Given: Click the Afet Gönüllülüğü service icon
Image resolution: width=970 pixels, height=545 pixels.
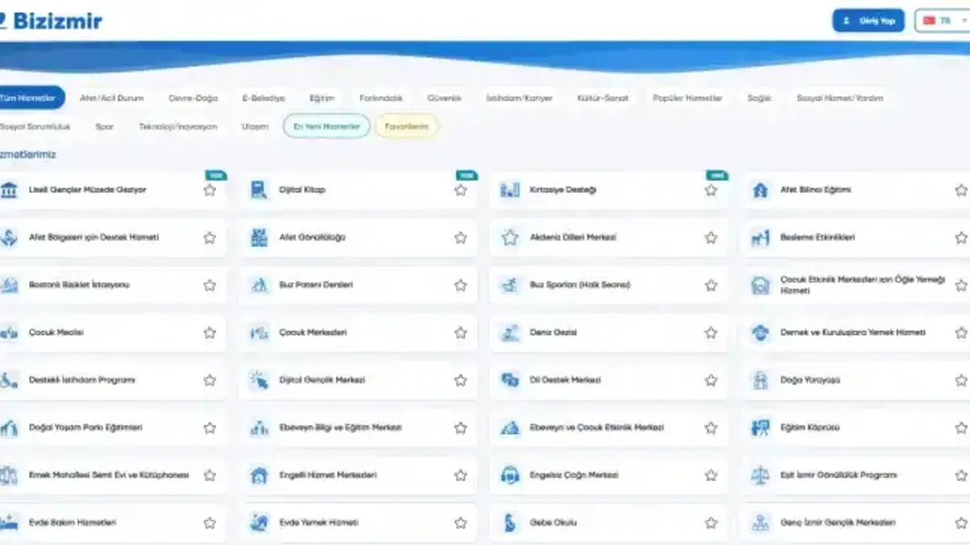Looking at the screenshot, I should pyautogui.click(x=259, y=238).
